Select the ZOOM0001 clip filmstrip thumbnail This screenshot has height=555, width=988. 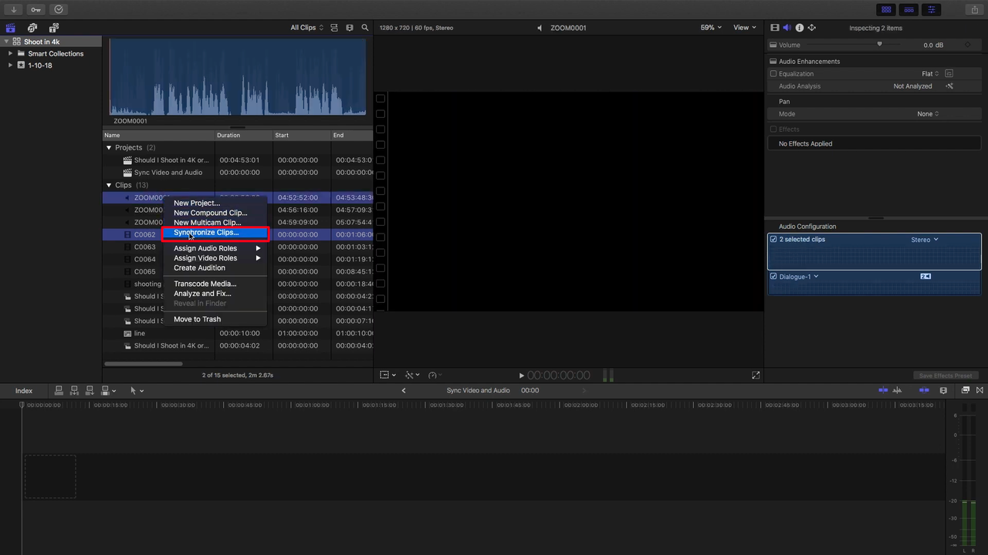click(x=237, y=77)
